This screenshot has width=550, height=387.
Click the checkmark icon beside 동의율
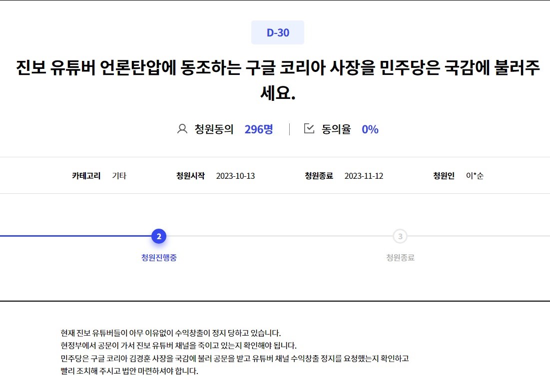(309, 128)
